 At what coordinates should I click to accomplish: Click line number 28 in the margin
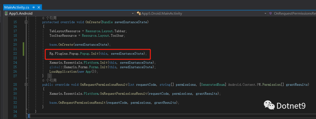coord(15,85)
